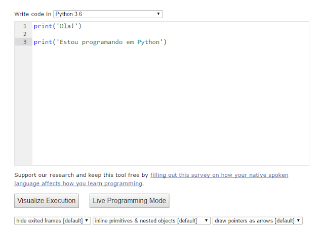Image resolution: width=324 pixels, height=231 pixels.
Task: Start Live Programming Mode
Action: pos(129,201)
